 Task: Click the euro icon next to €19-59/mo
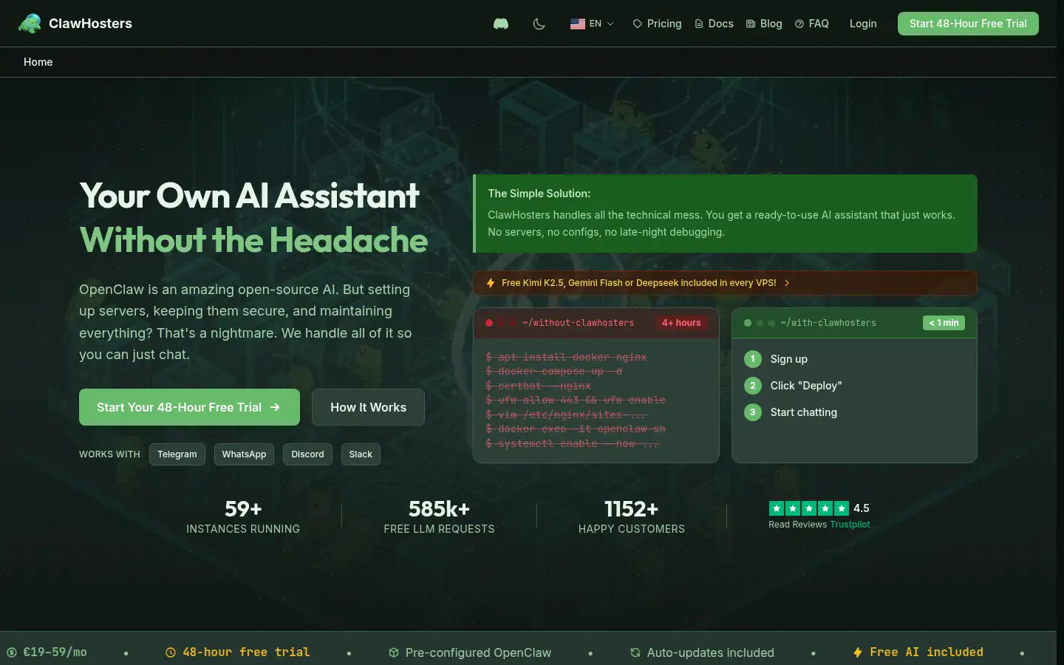point(11,652)
